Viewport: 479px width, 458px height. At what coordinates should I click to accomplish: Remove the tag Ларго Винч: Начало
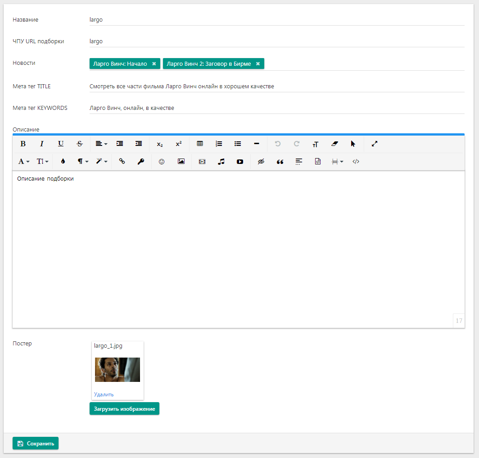(154, 63)
